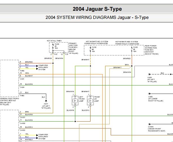
Task: Click the Trunk Lid Lamp bulb symbol
Action: click(x=90, y=101)
